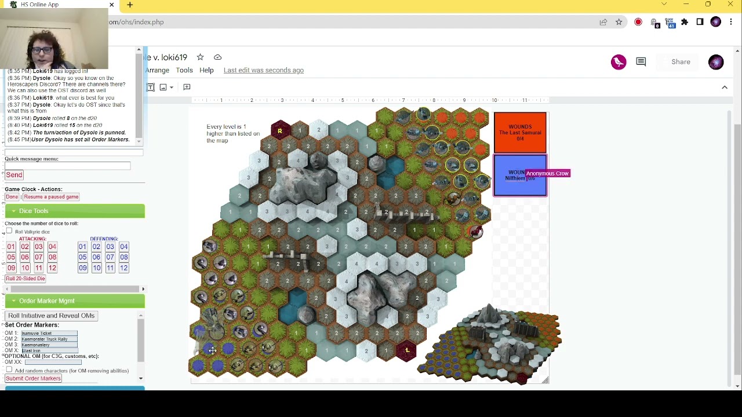Click the OM X input field

point(49,350)
